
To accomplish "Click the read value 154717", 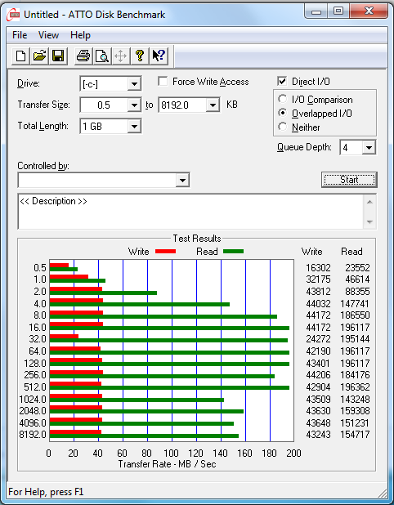I will [355, 435].
